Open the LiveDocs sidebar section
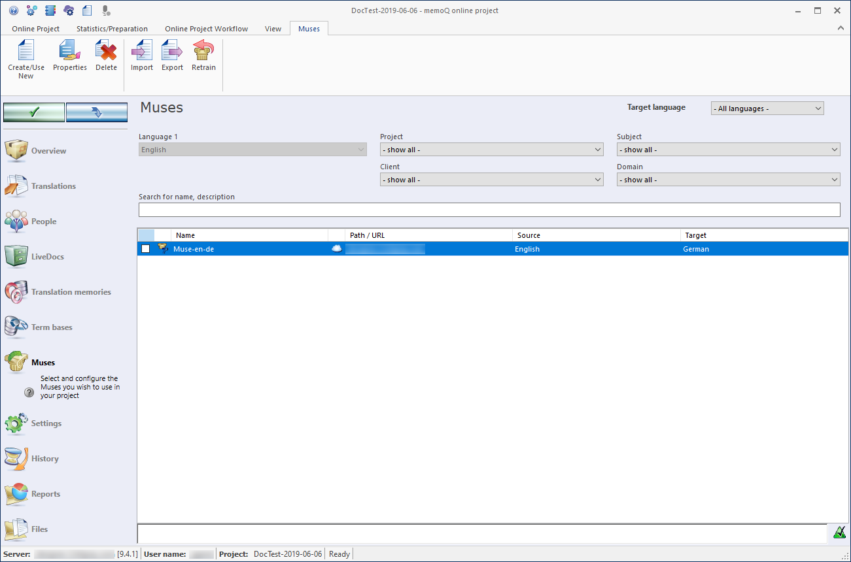The width and height of the screenshot is (851, 562). 47,257
